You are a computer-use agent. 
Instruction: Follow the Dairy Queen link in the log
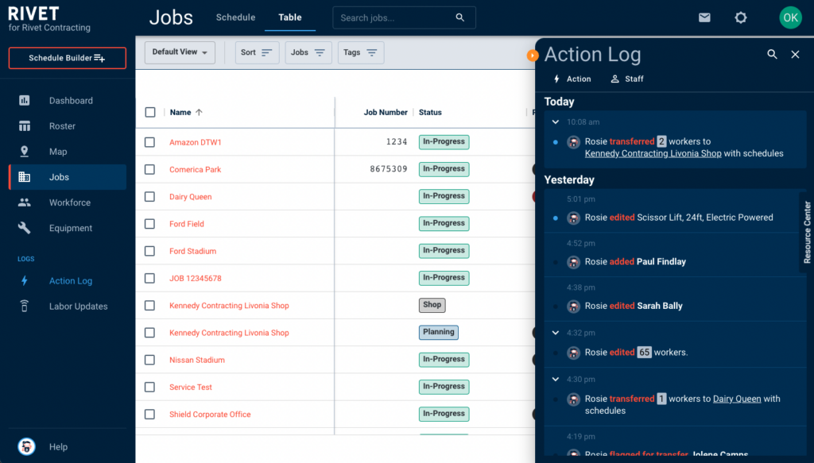737,399
